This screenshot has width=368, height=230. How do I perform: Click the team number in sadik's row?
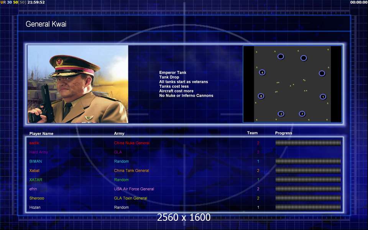coord(258,143)
